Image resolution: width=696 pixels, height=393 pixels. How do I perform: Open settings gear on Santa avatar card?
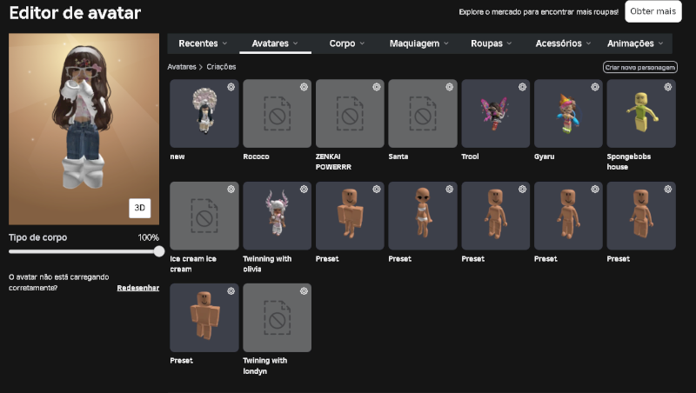coord(449,87)
